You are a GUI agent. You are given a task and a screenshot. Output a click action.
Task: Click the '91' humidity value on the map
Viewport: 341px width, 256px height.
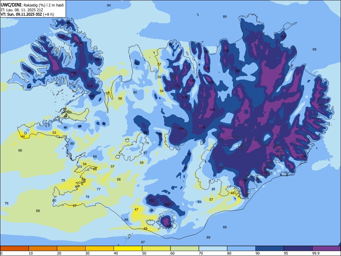click(66, 127)
